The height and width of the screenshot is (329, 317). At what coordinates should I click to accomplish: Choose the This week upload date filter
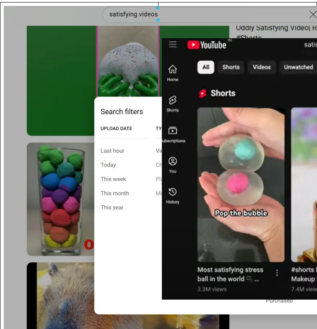(113, 179)
